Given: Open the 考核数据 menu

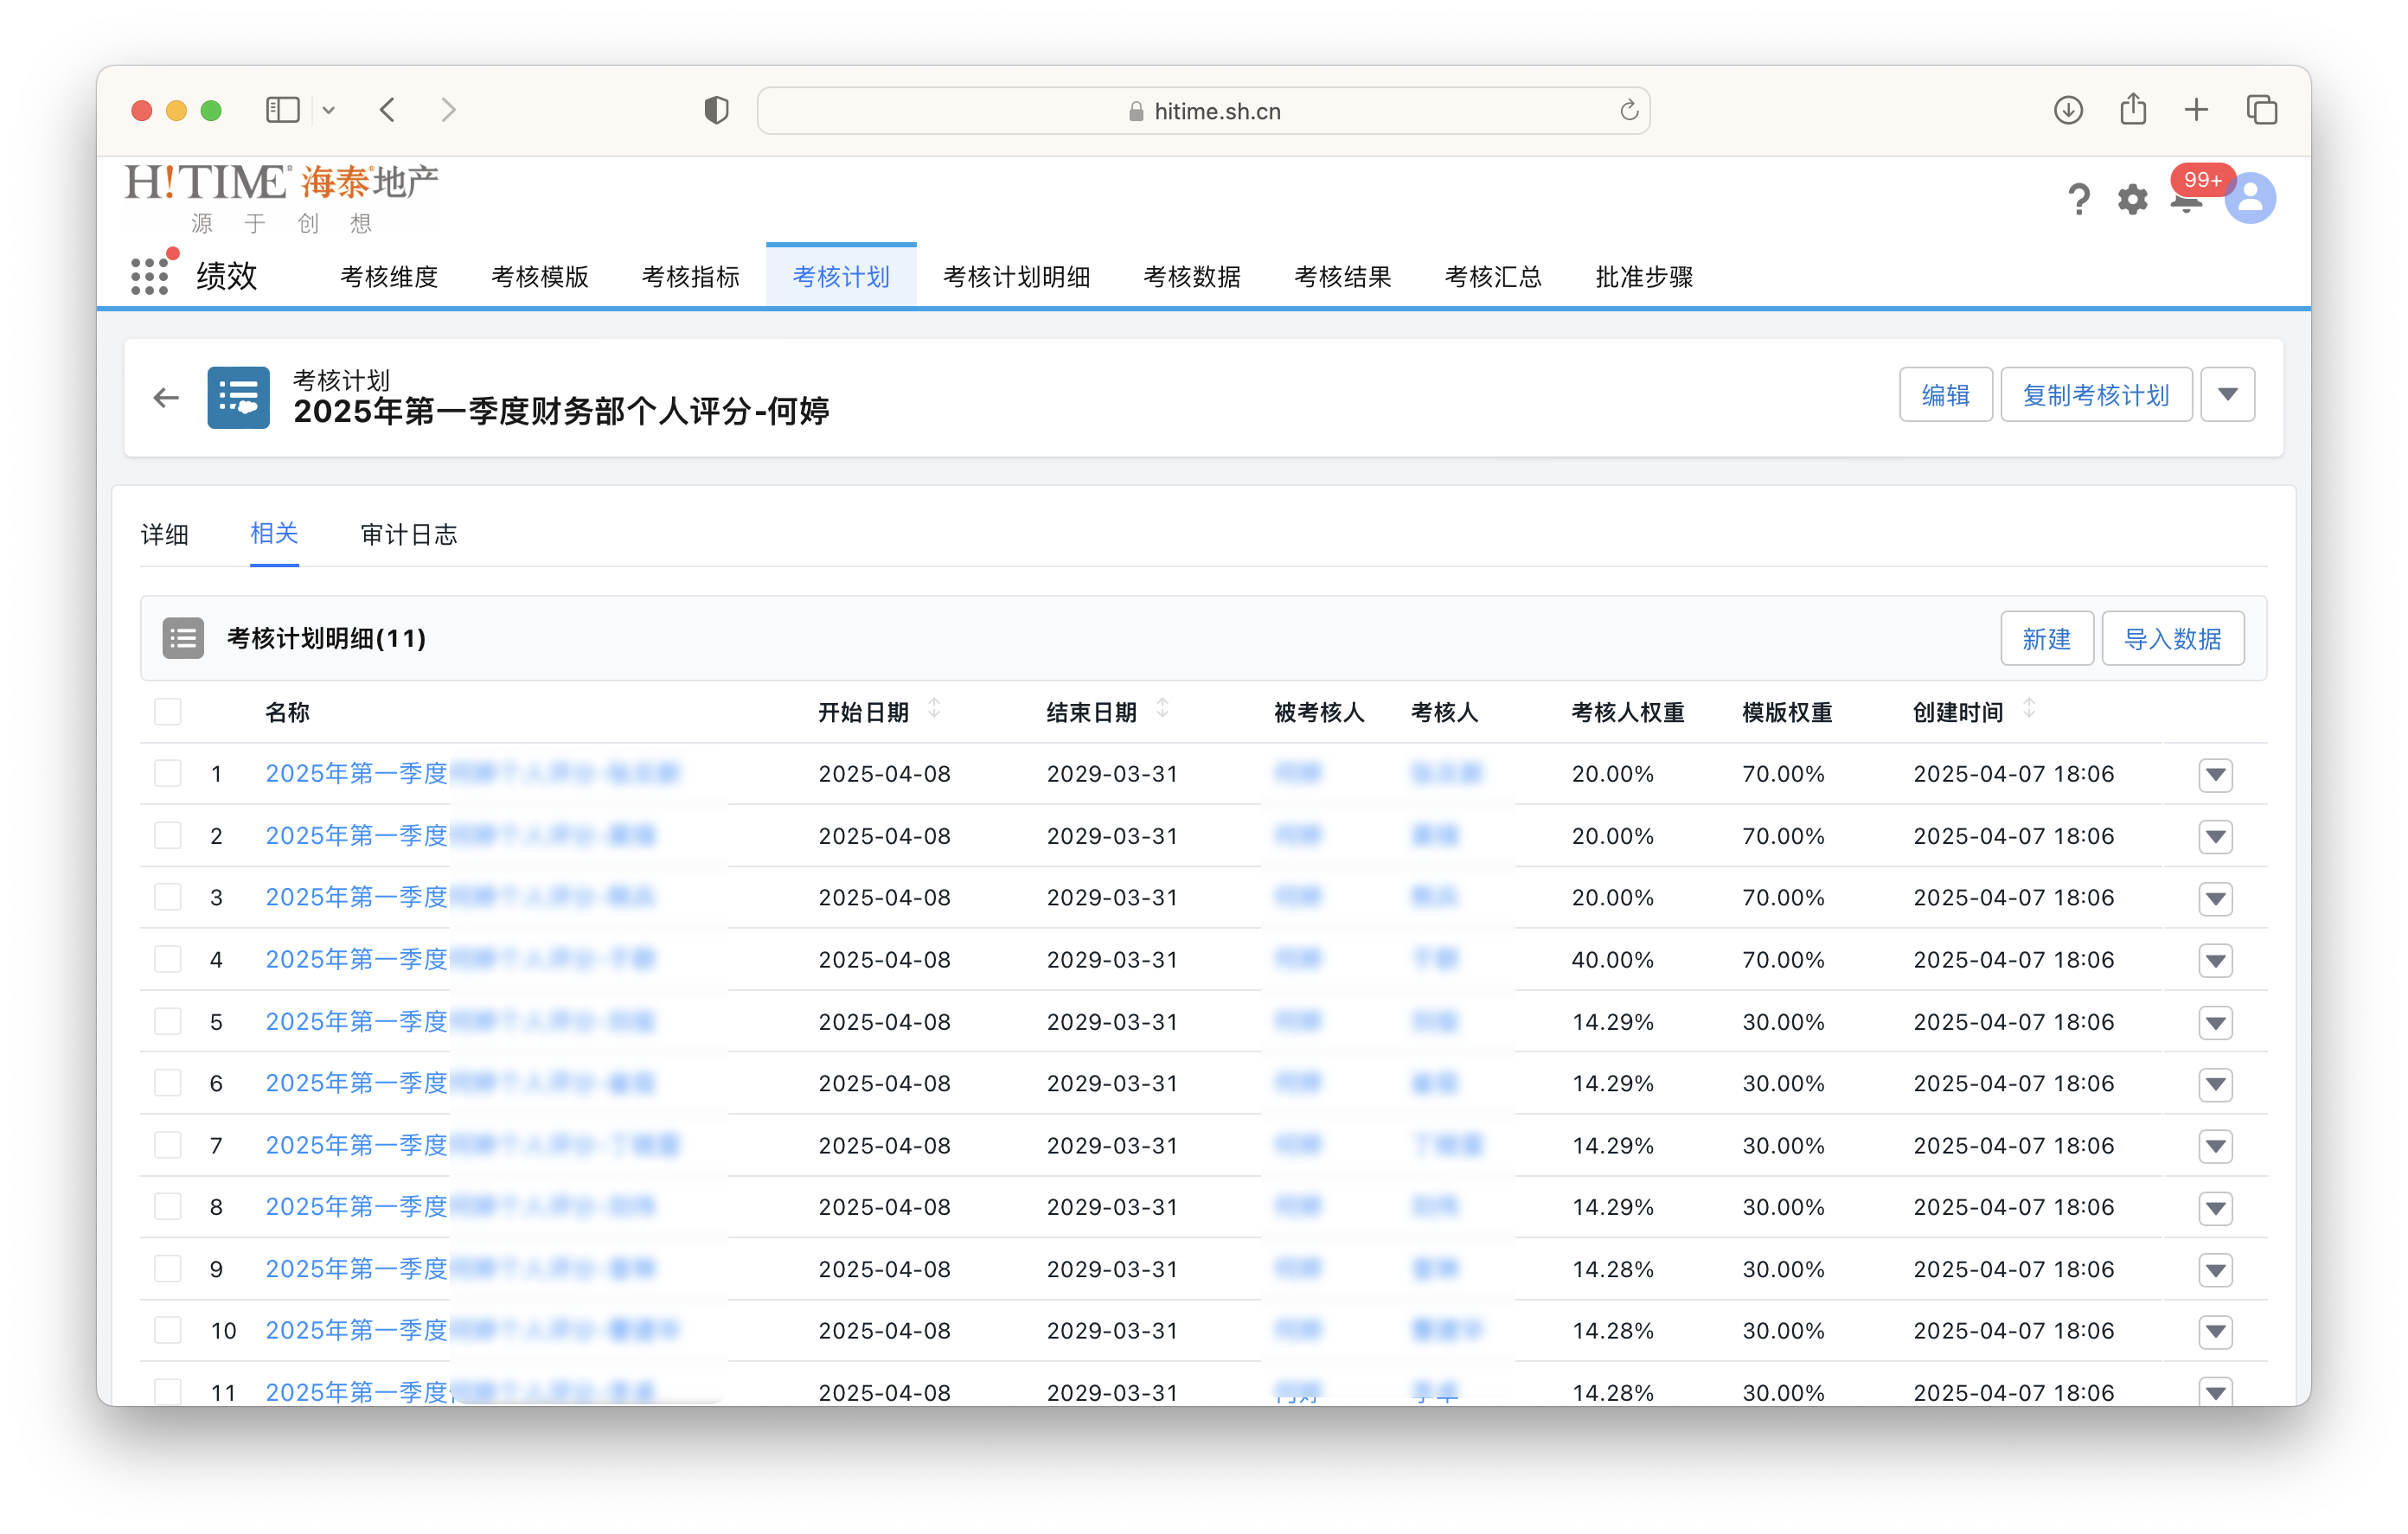Looking at the screenshot, I should pyautogui.click(x=1192, y=277).
